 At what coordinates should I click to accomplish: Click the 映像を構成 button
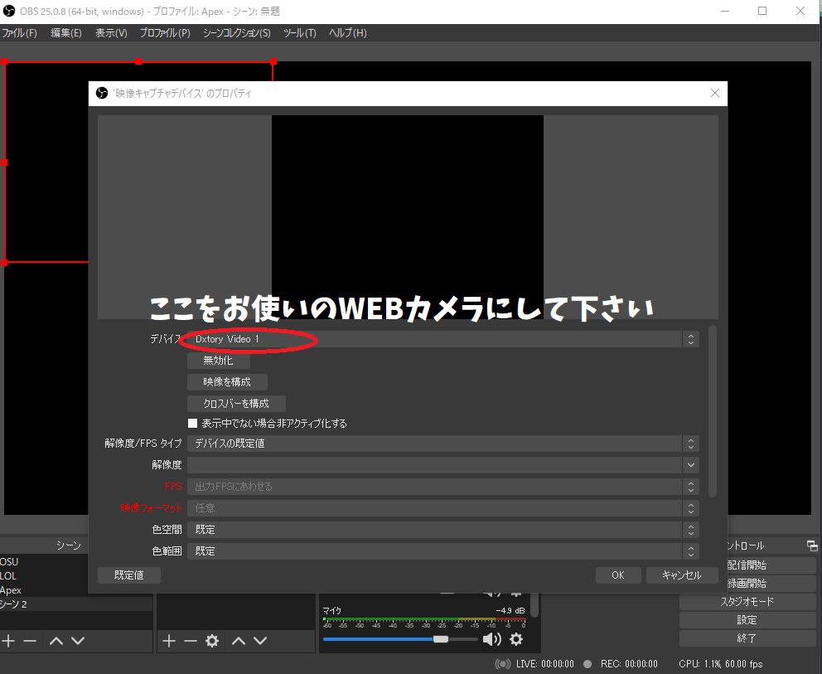click(x=228, y=382)
